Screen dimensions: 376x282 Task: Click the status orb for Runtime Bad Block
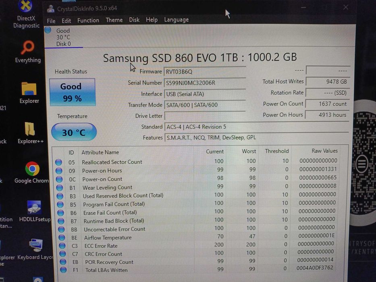pos(61,221)
